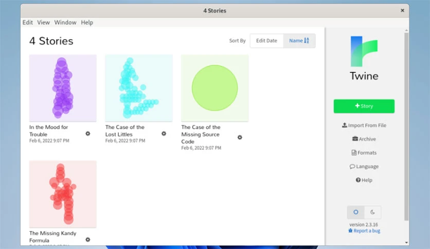Switch to light theme with sun icon

point(356,212)
